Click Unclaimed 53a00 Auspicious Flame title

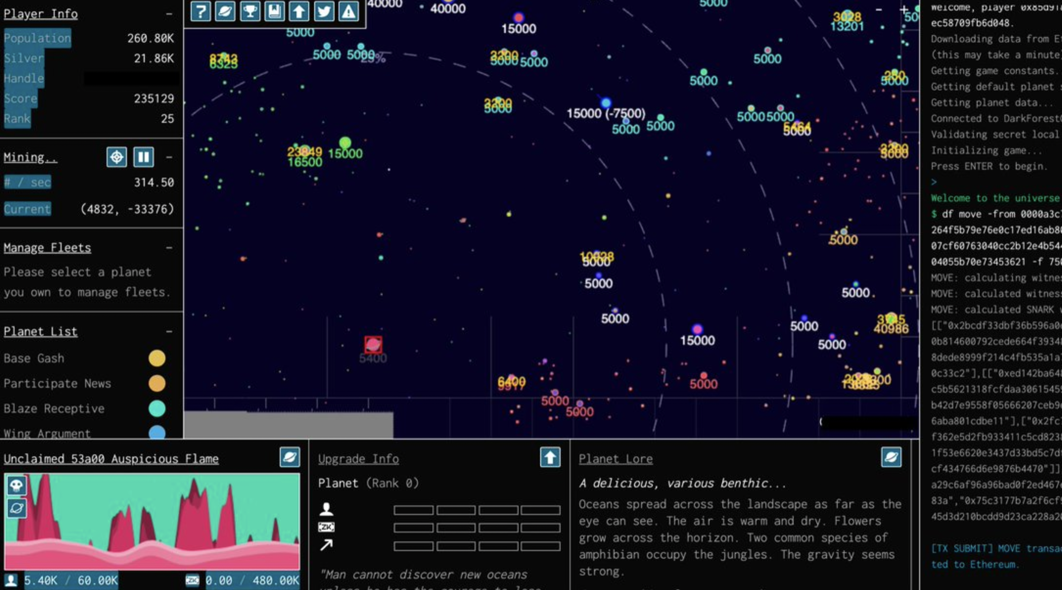tap(111, 459)
